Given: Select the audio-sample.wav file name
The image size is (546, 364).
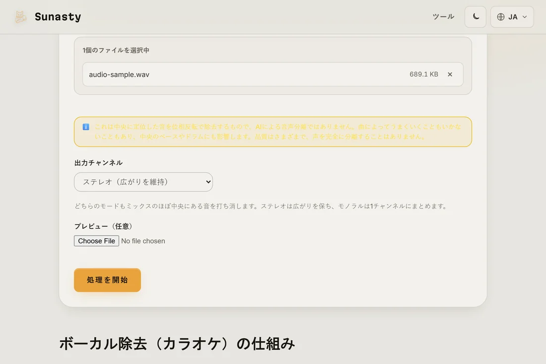Looking at the screenshot, I should pyautogui.click(x=119, y=74).
